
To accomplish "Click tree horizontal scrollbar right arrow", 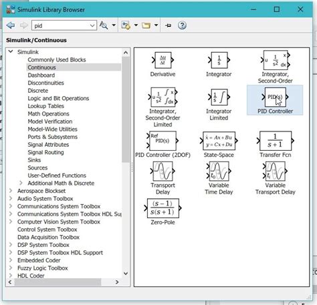I will (117, 282).
